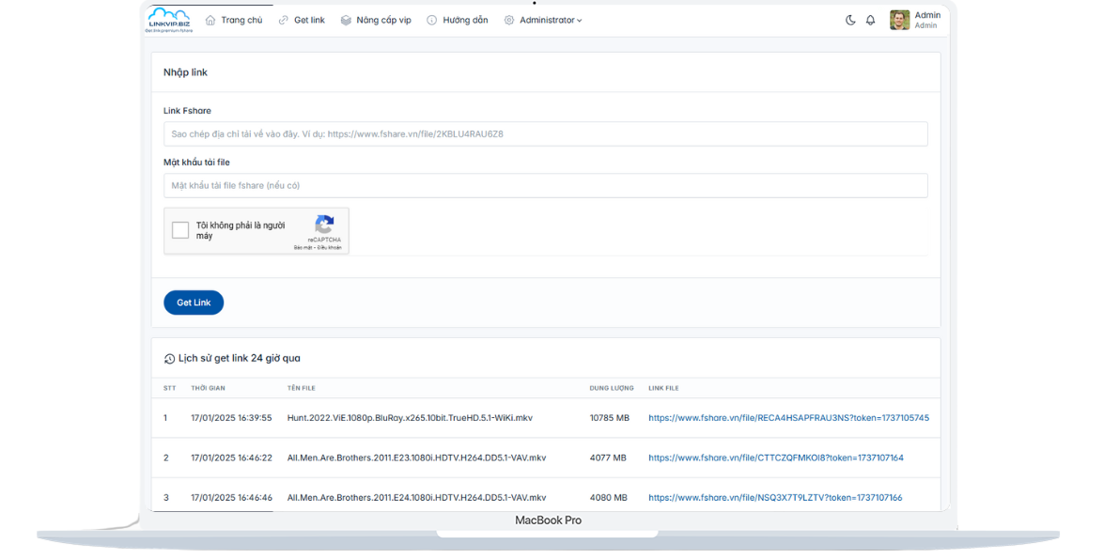Check the Tôi không phải là người máy box
Image resolution: width=1104 pixels, height=558 pixels.
click(x=180, y=230)
